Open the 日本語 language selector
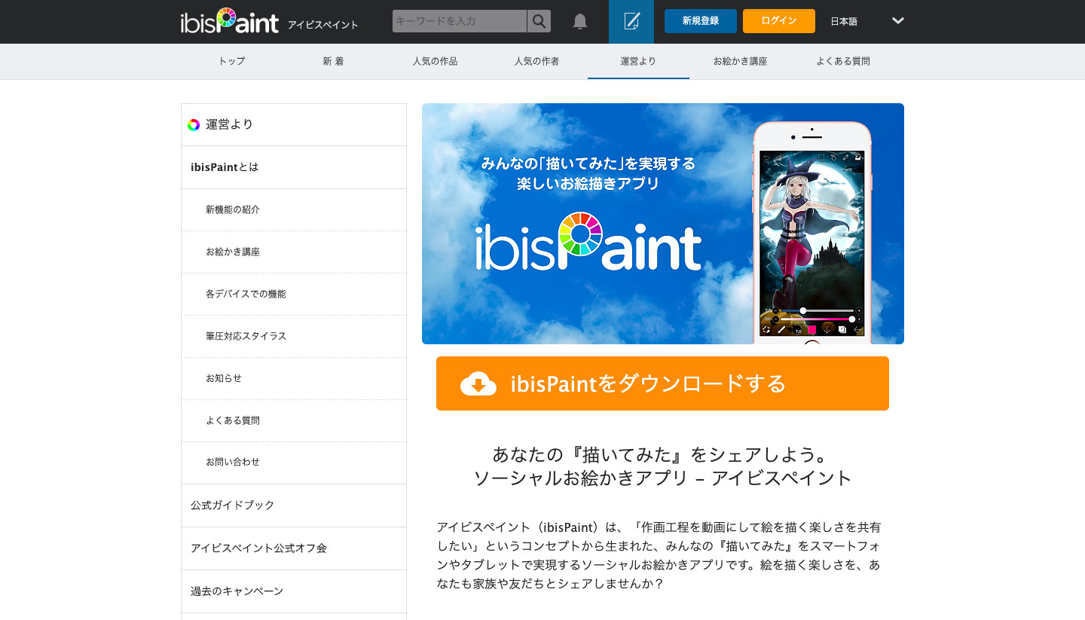Viewport: 1085px width, 620px height. 844,22
